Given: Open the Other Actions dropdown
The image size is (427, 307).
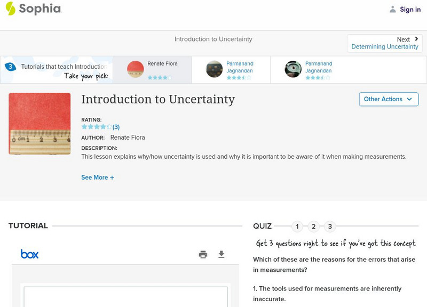Looking at the screenshot, I should pos(388,99).
